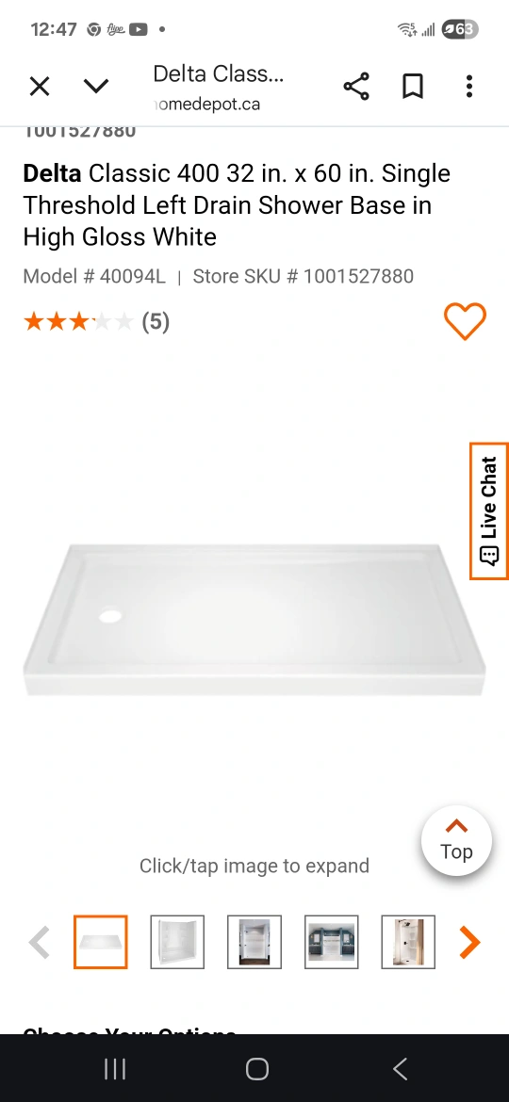Image resolution: width=509 pixels, height=1102 pixels.
Task: Select the second thumbnail showing shower walls
Action: click(177, 942)
